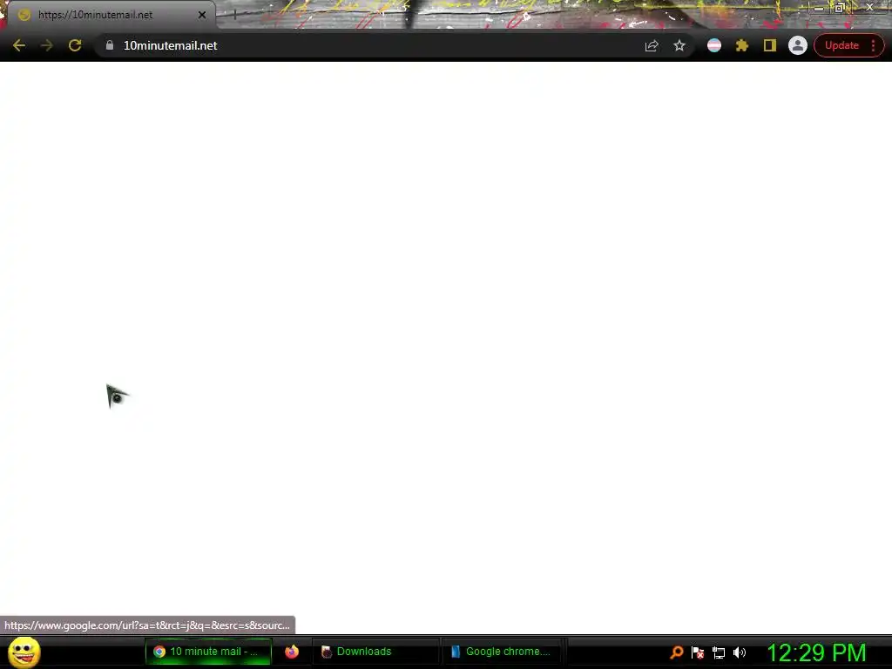View site info via the lock icon
Image resolution: width=892 pixels, height=669 pixels.
click(110, 45)
